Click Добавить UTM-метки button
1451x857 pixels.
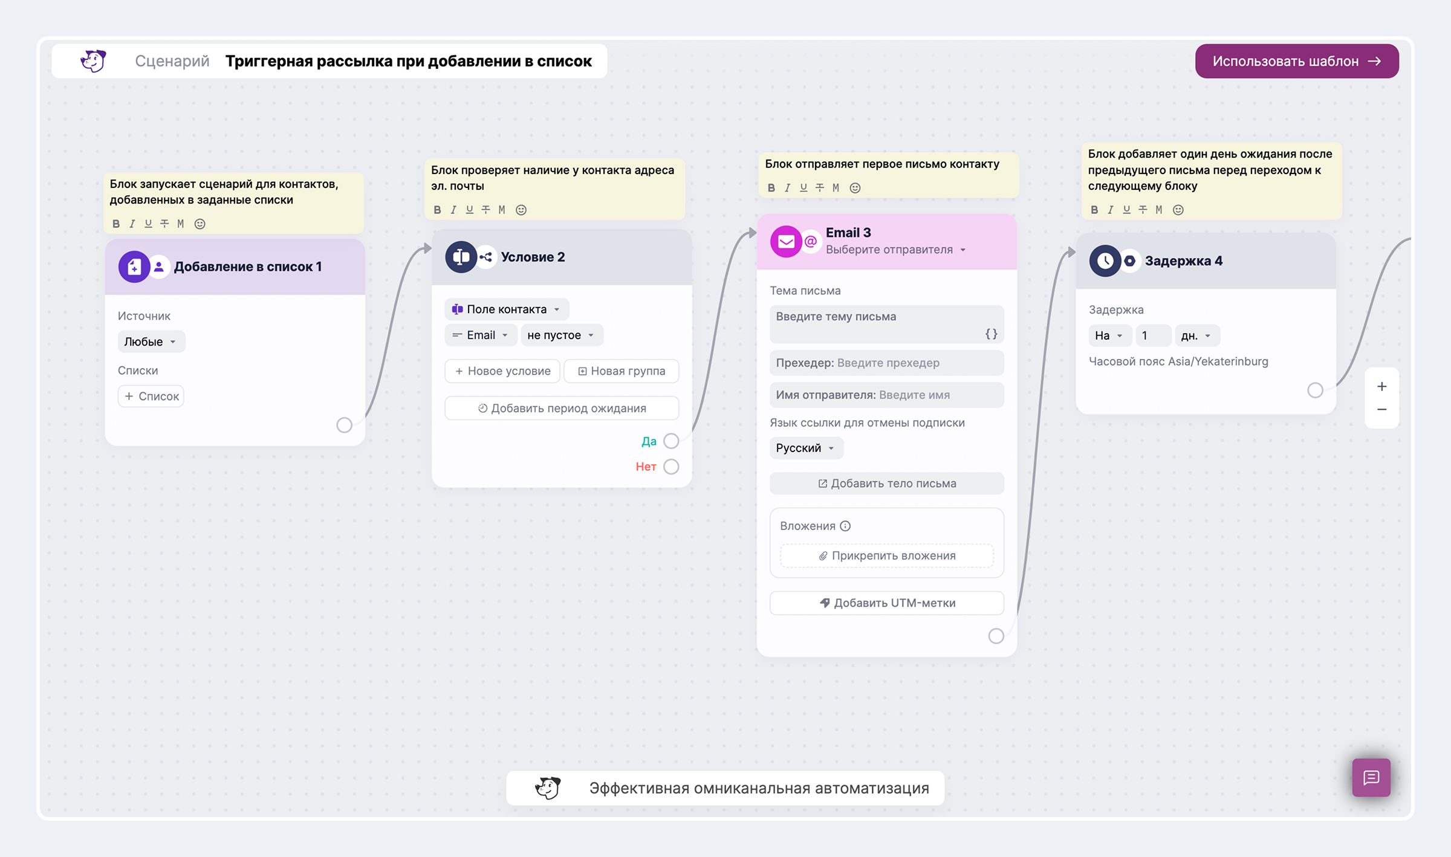coord(886,603)
